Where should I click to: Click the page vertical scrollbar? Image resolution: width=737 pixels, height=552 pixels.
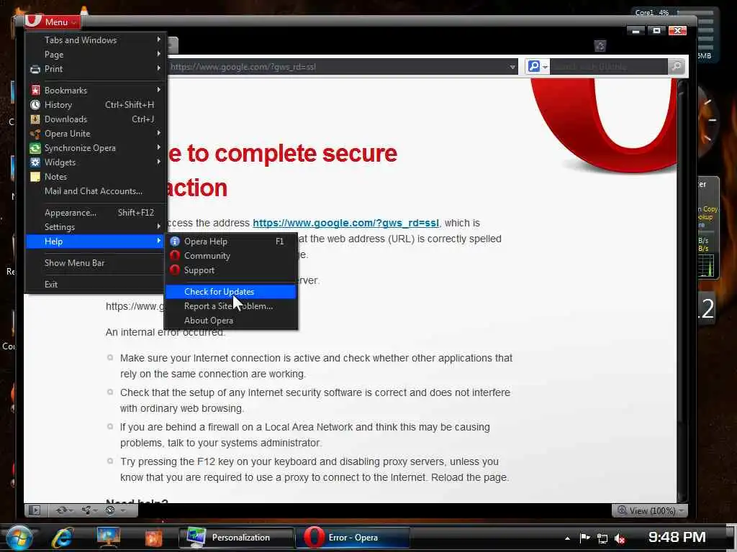tap(682, 291)
